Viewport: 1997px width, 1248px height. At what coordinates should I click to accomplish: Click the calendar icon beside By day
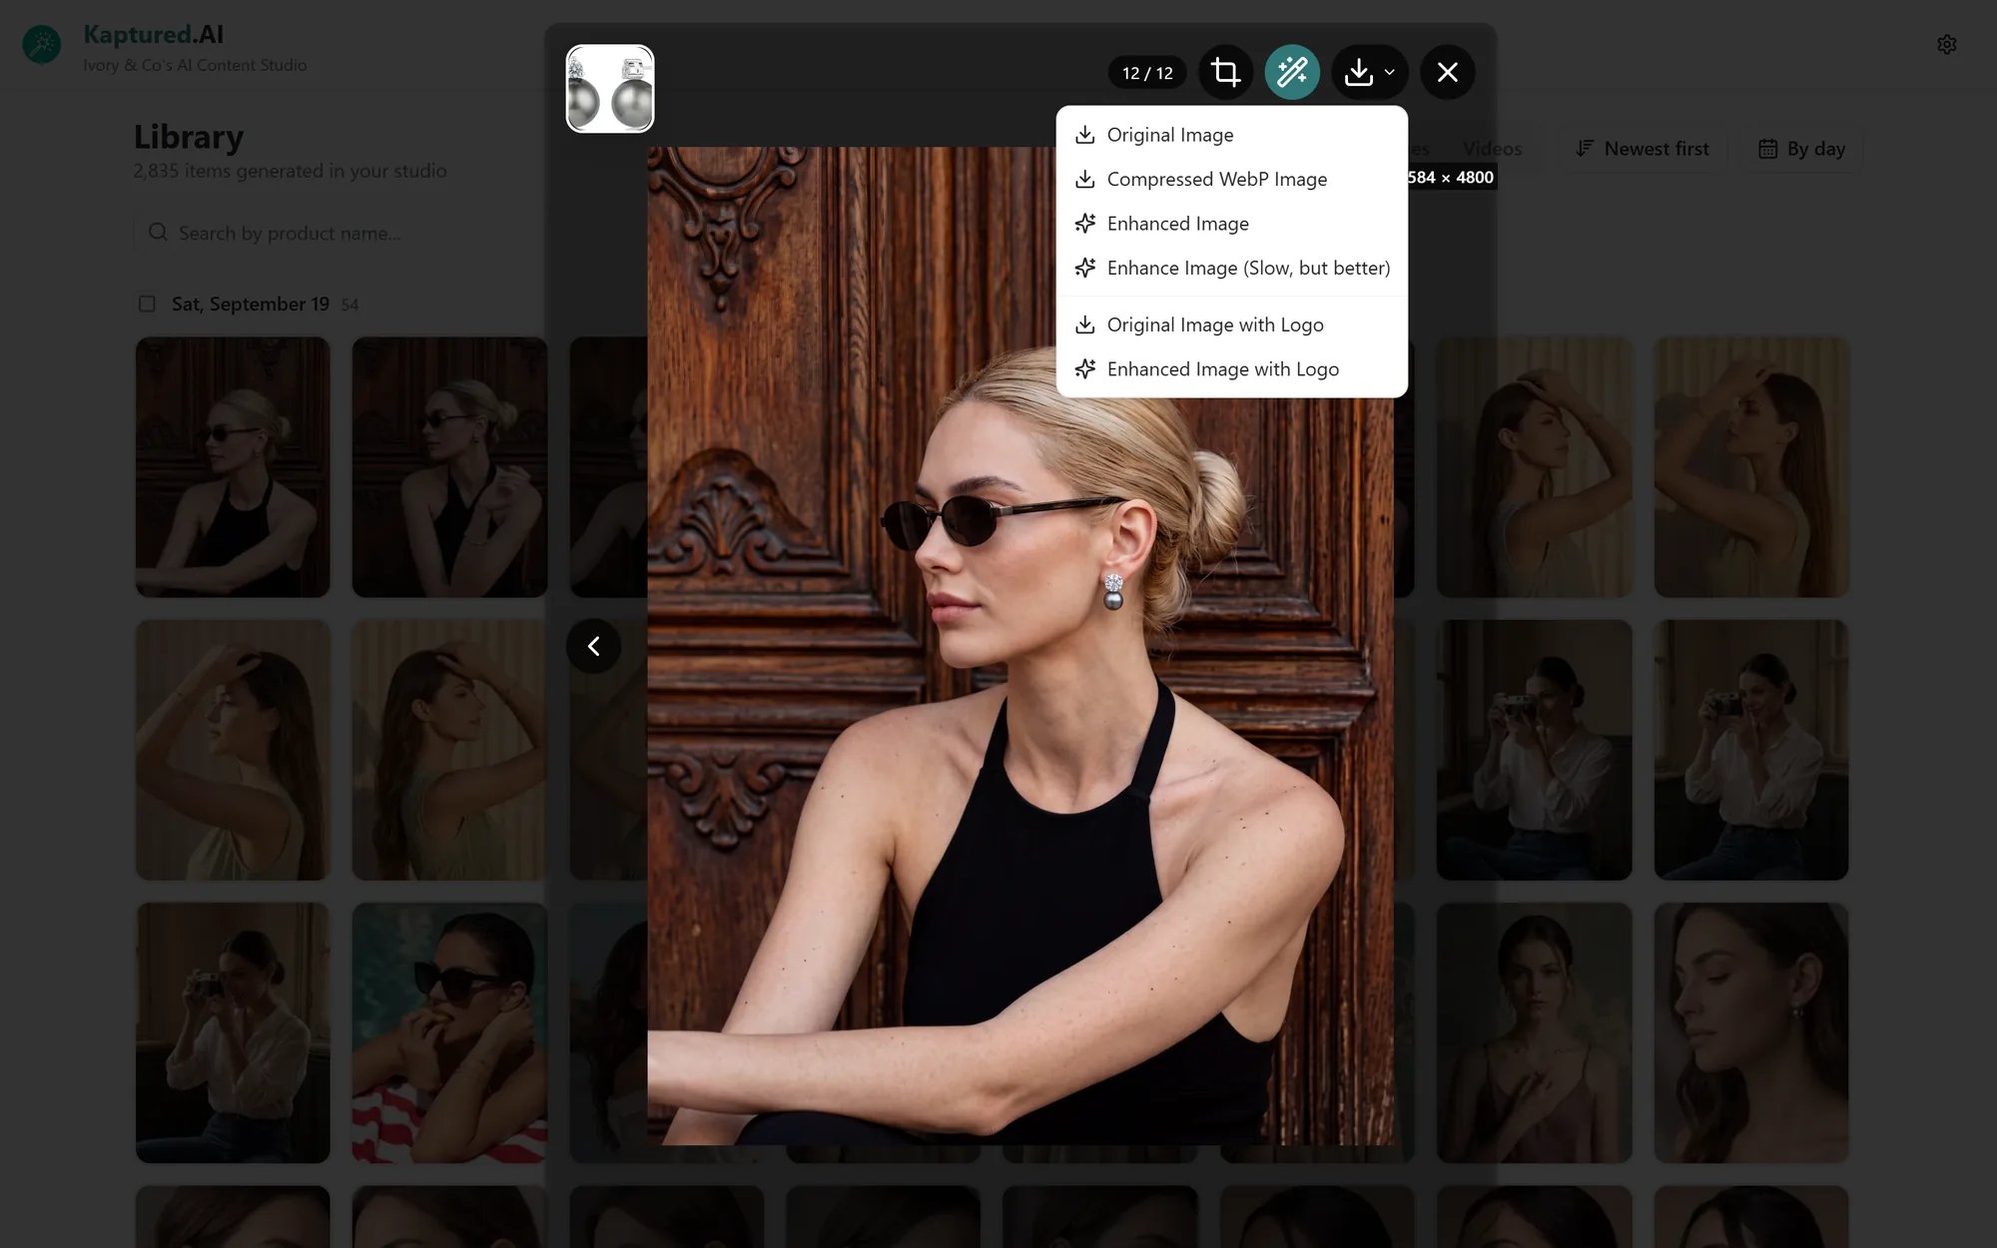pyautogui.click(x=1767, y=149)
